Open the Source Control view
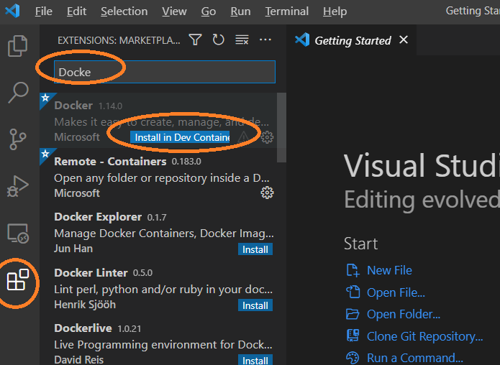 click(x=18, y=139)
